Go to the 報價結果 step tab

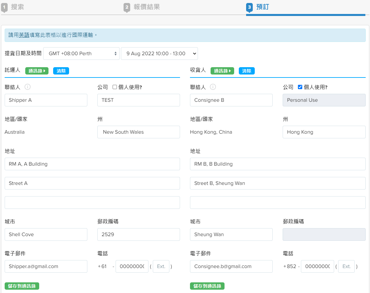point(147,7)
